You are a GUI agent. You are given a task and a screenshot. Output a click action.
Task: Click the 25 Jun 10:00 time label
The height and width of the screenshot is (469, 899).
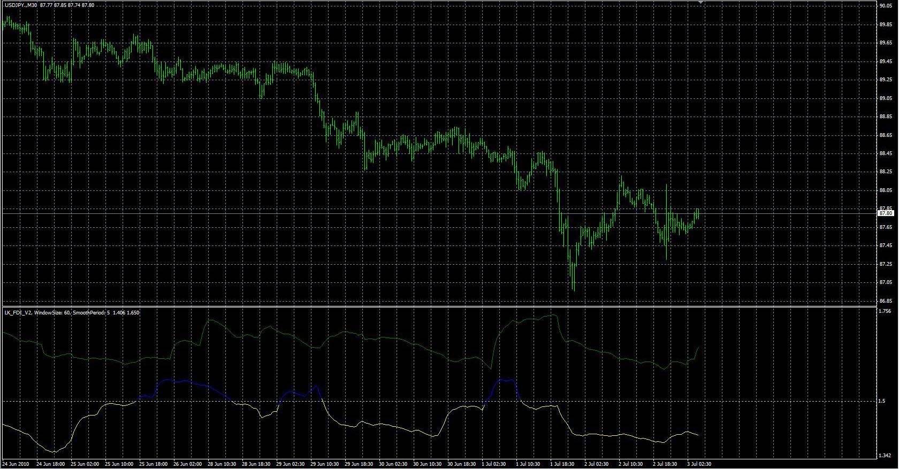click(x=119, y=464)
